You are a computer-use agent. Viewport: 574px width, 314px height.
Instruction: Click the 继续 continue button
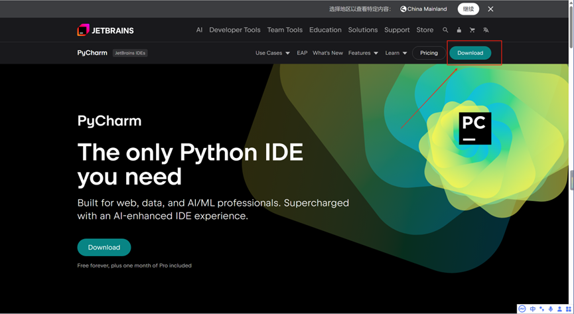pos(468,9)
